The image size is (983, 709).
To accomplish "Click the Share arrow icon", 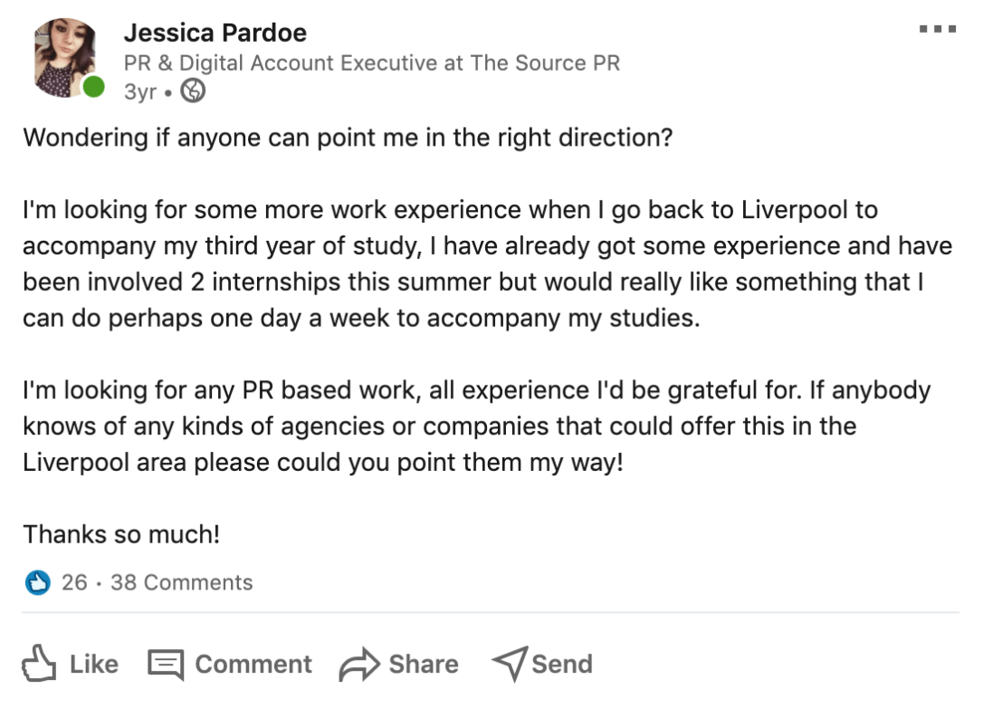I will tap(358, 665).
